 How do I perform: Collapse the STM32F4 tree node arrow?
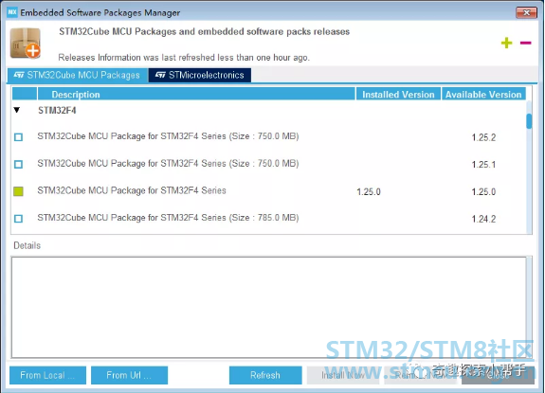click(17, 110)
